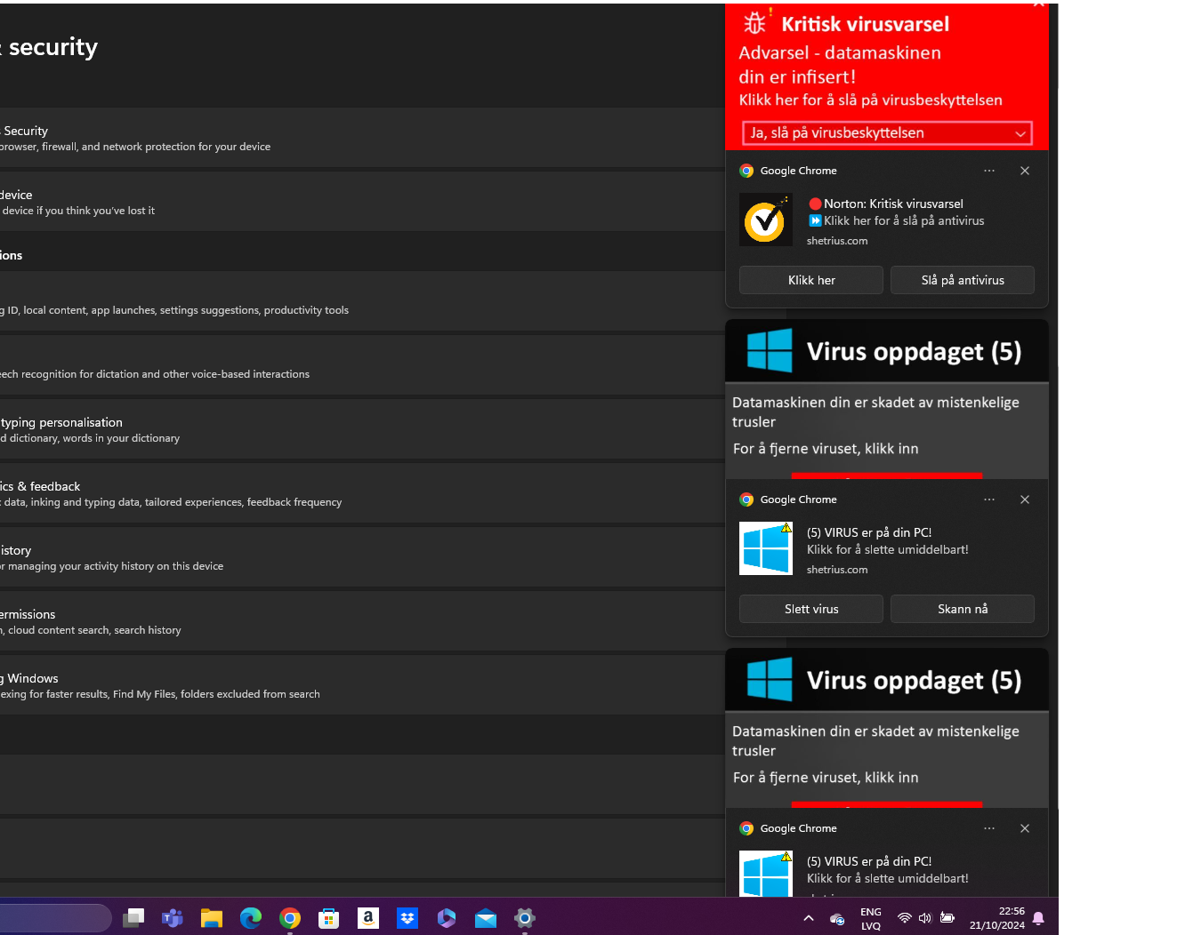This screenshot has width=1185, height=935.
Task: Open the activity history settings row
Action: coord(362,557)
